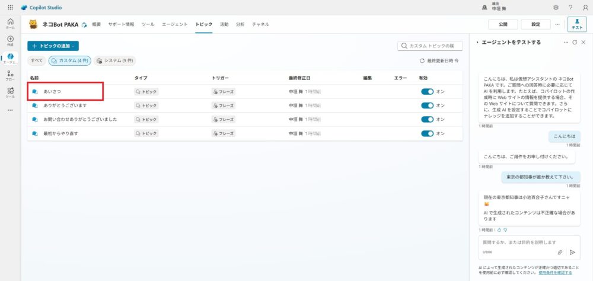The height and width of the screenshot is (281, 593).
Task: Click the refresh icon beside 最終更新日時
Action: (422, 60)
